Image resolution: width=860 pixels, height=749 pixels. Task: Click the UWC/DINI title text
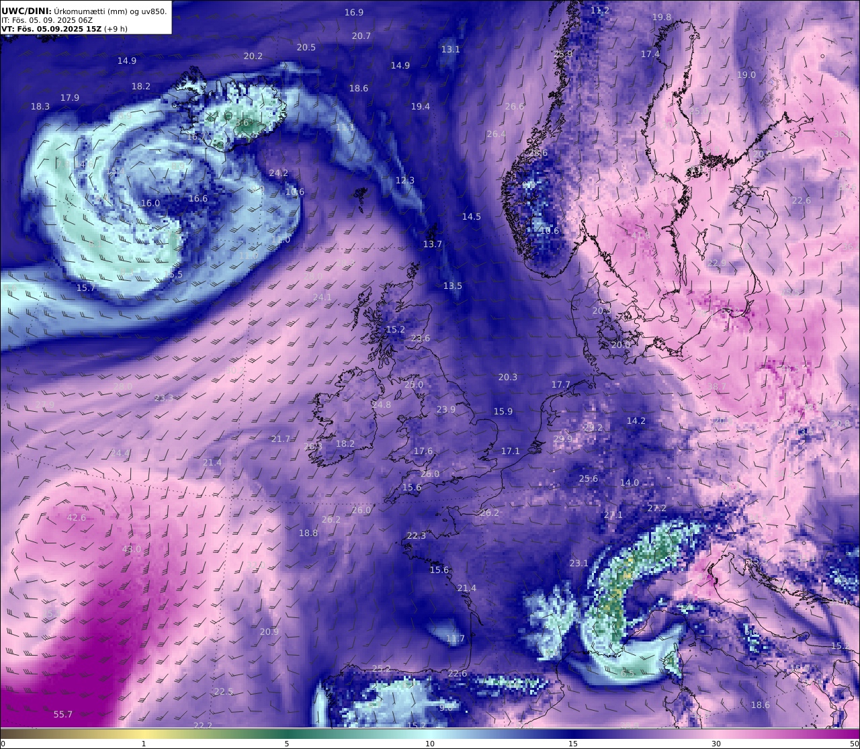click(84, 11)
